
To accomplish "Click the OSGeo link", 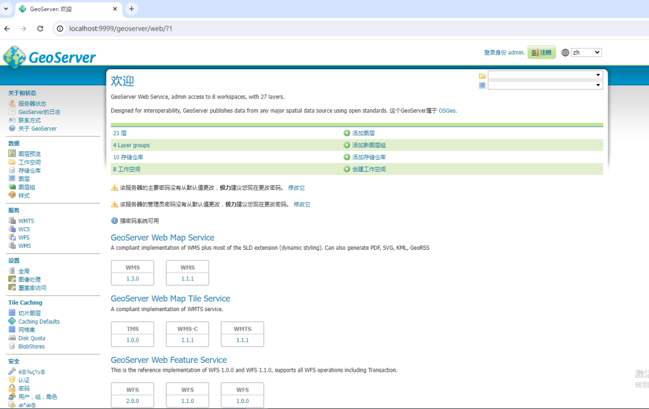I will [447, 111].
